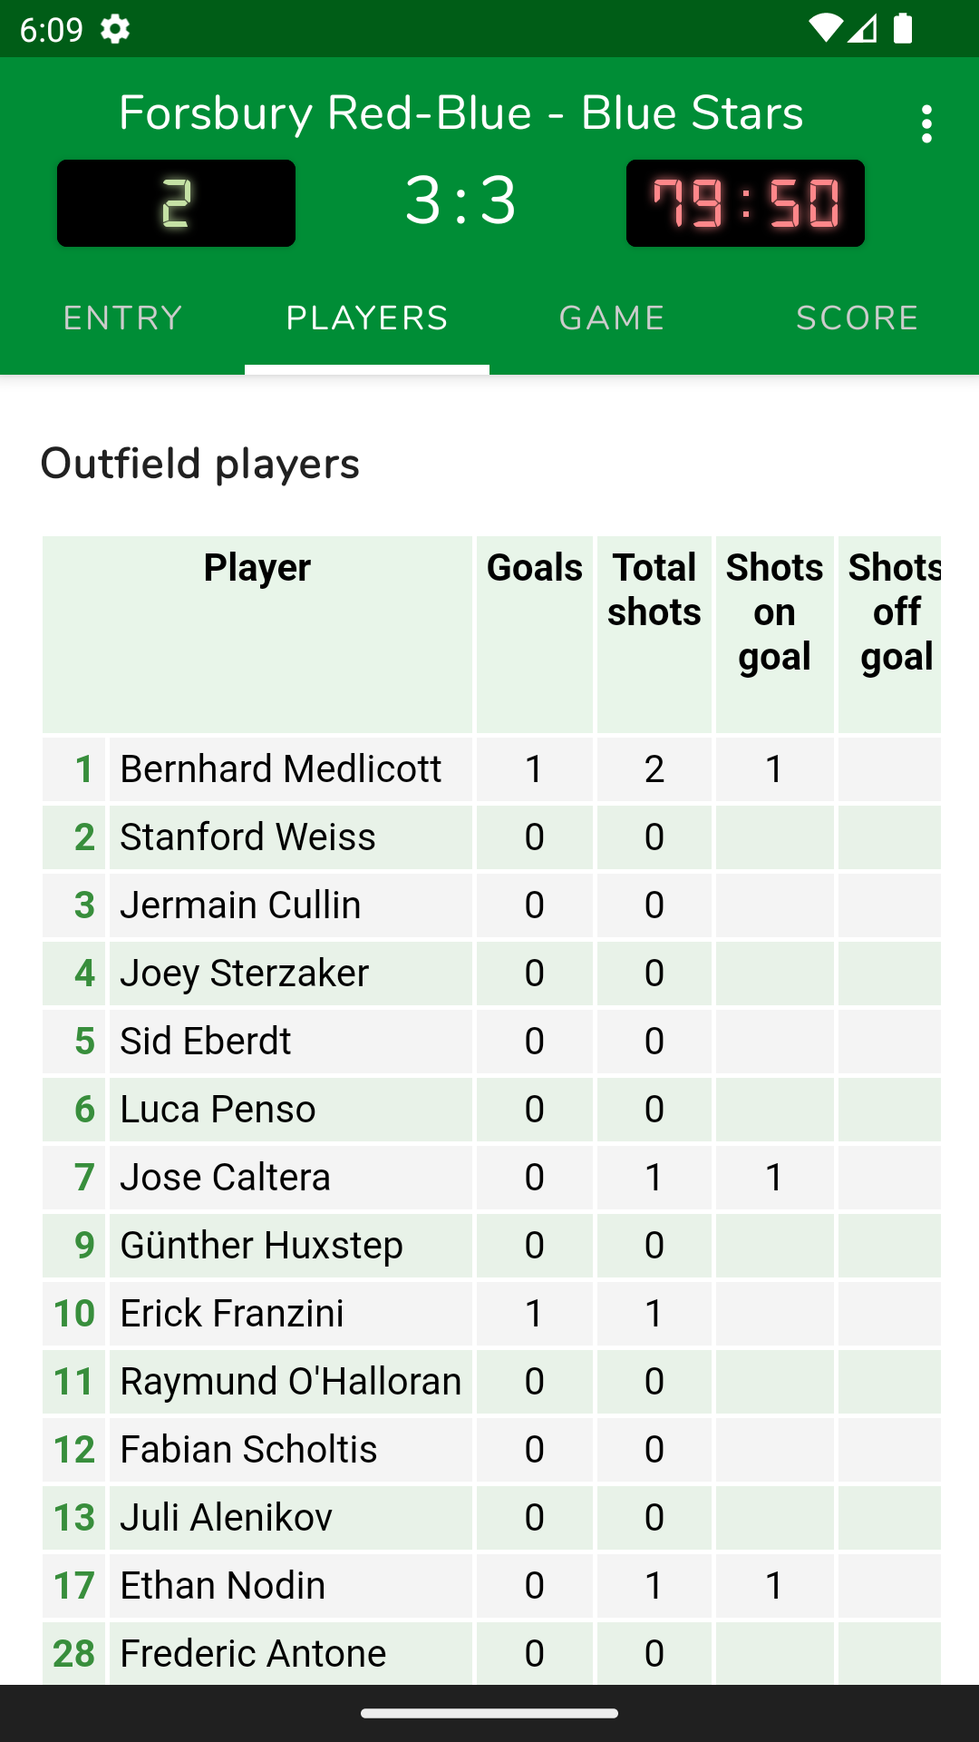This screenshot has width=979, height=1742.
Task: Select the PLAYERS tab
Action: click(x=367, y=318)
